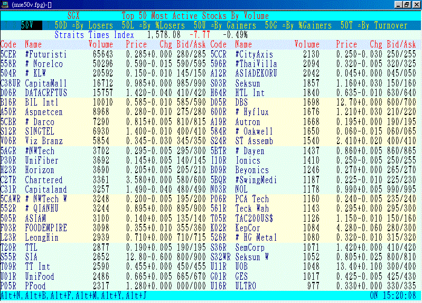The image size is (422, 303).
Task: Open the 50T By Turnover view
Action: point(374,25)
